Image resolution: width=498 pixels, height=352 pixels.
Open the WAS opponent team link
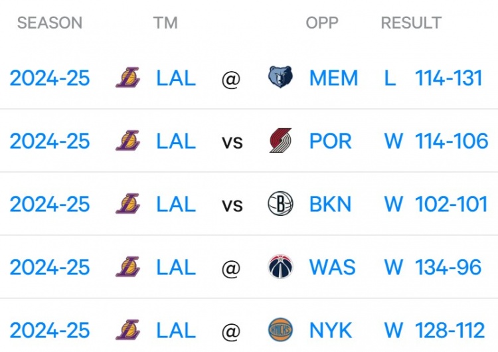[332, 267]
